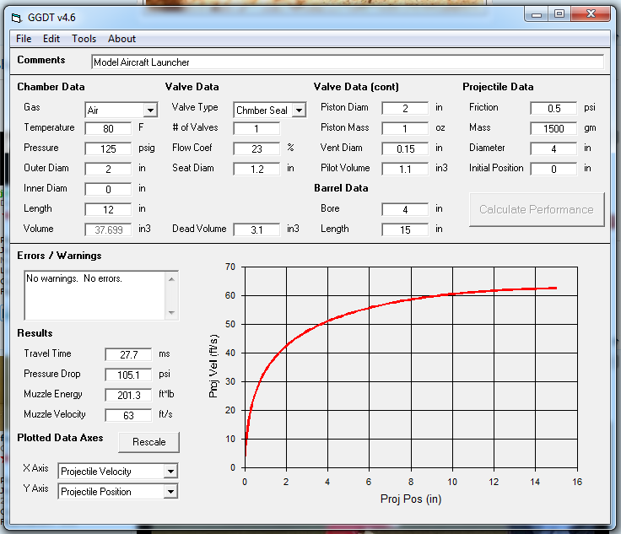Open the About menu

tap(121, 39)
